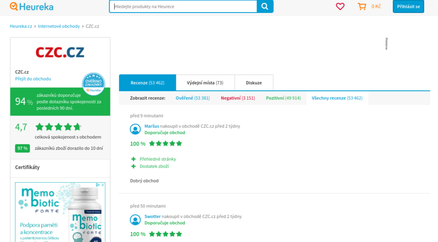This screenshot has height=242, width=438.
Task: Click the 100 % score in Swotter review
Action: [138, 234]
